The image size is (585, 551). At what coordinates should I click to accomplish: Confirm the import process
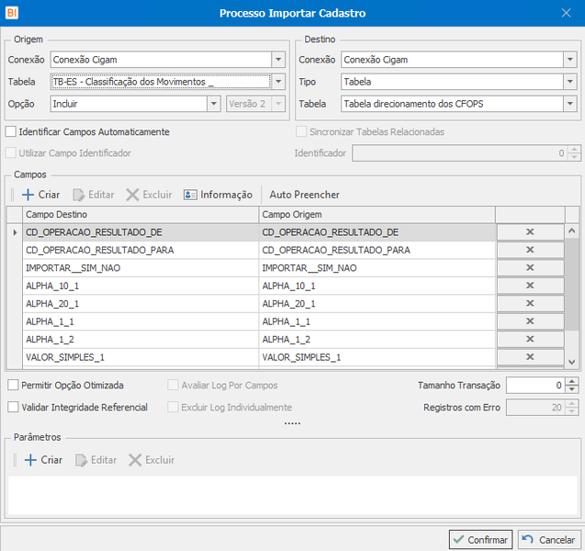[480, 539]
